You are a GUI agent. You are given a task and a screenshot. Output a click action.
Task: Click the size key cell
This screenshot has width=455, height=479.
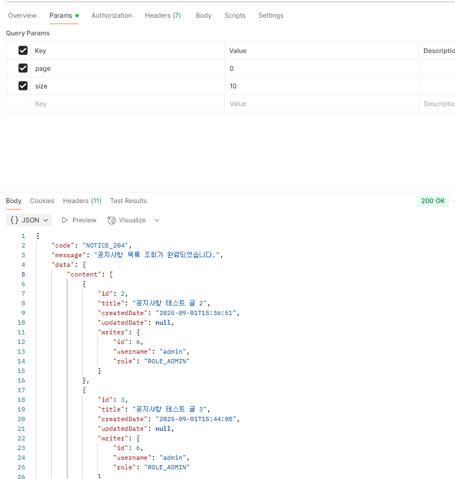coord(127,86)
